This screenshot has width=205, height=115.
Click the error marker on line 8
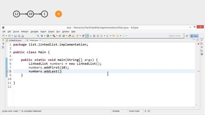pyautogui.click(x=6, y=71)
